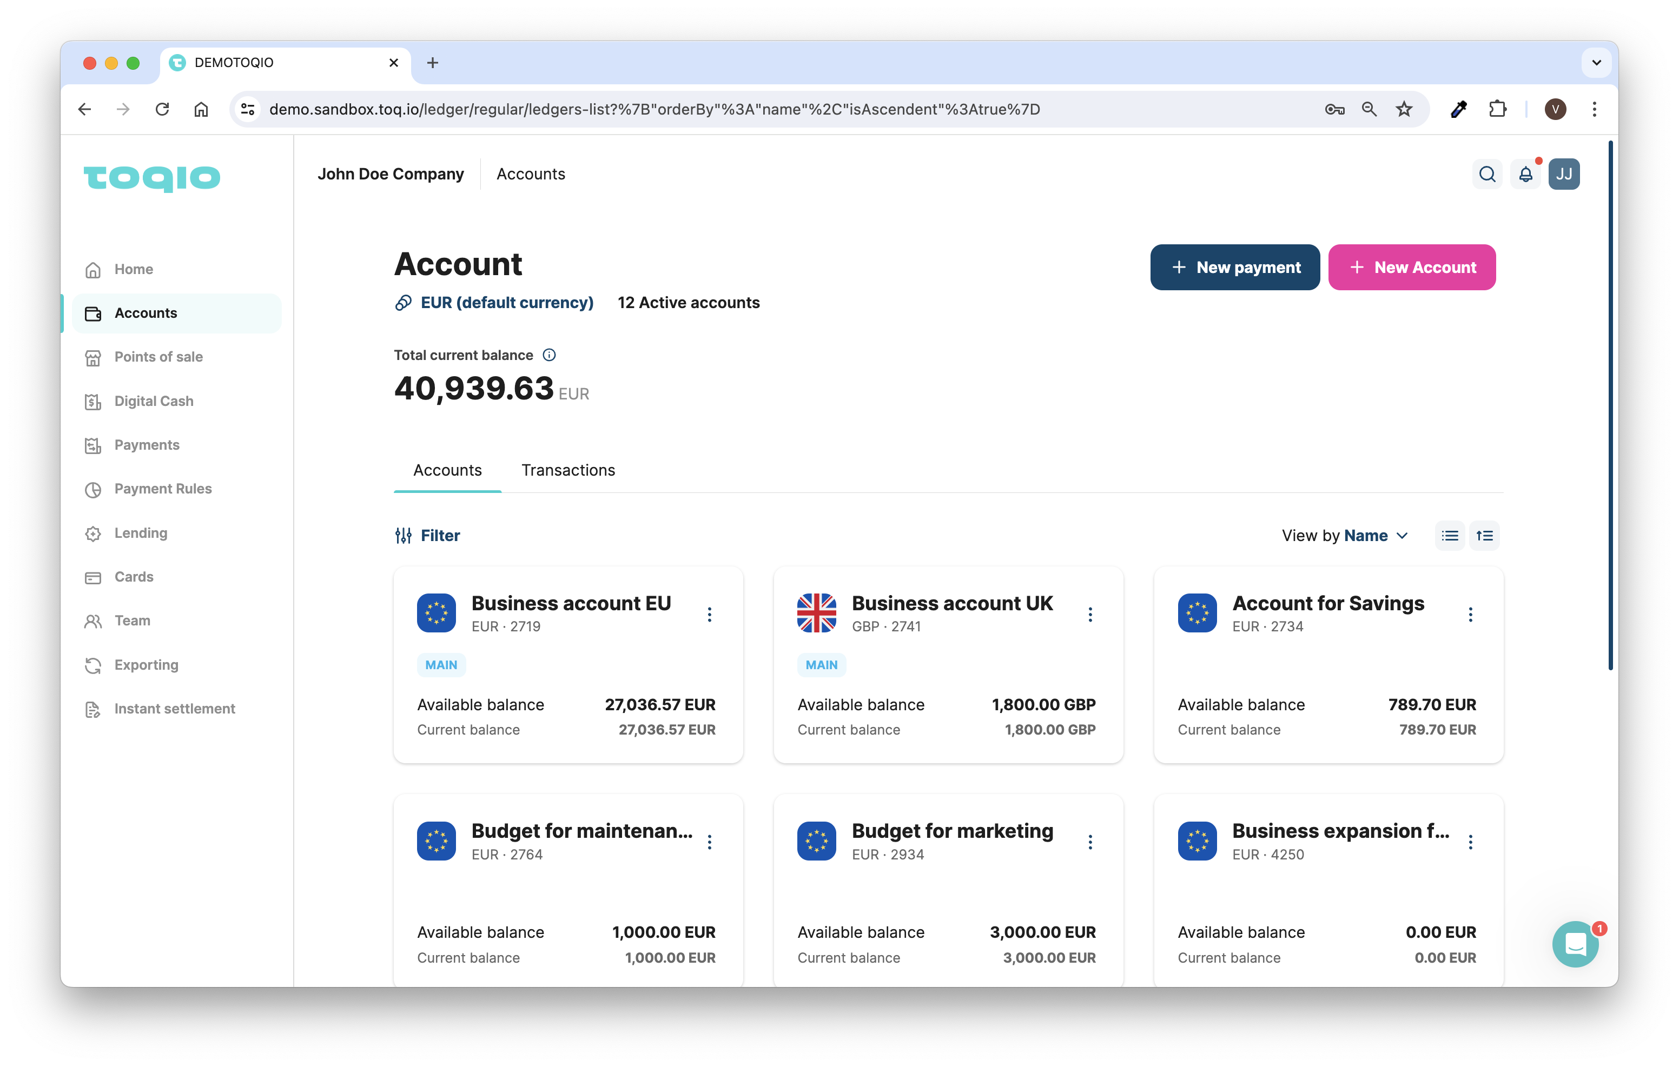The image size is (1679, 1067).
Task: Expand View by Name dropdown
Action: pos(1345,536)
